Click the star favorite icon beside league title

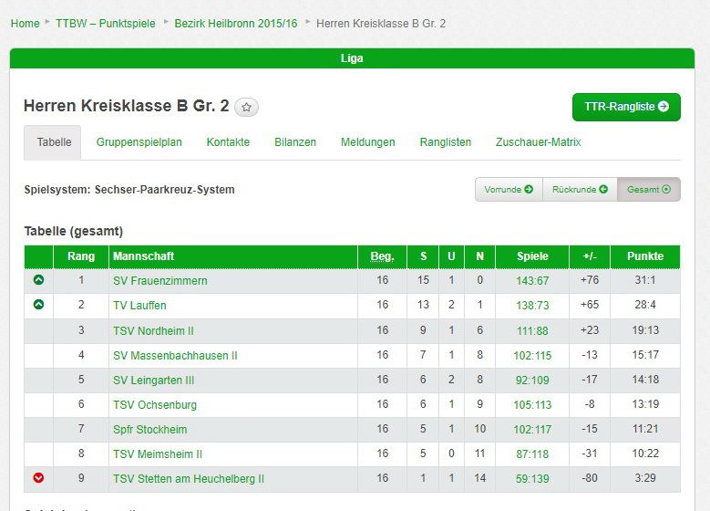247,108
